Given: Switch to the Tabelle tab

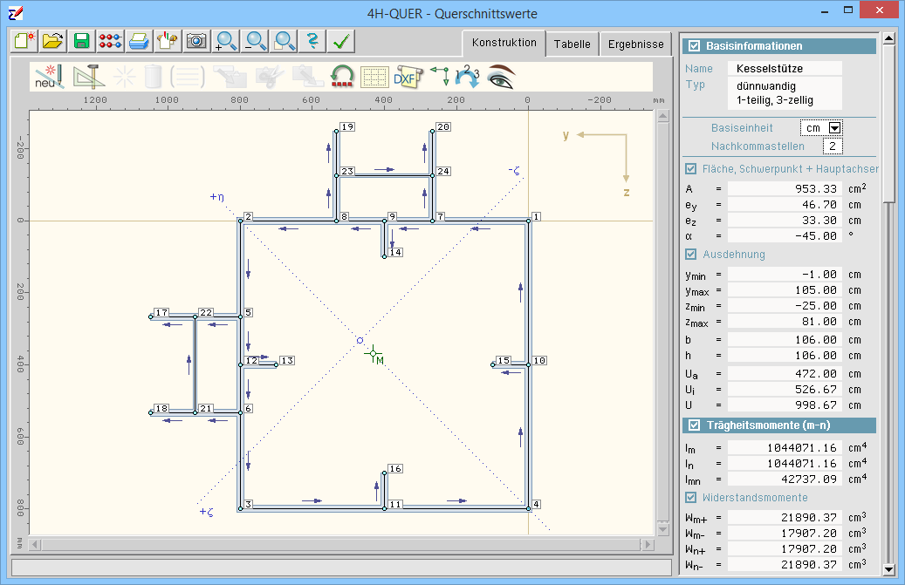Looking at the screenshot, I should pyautogui.click(x=572, y=44).
